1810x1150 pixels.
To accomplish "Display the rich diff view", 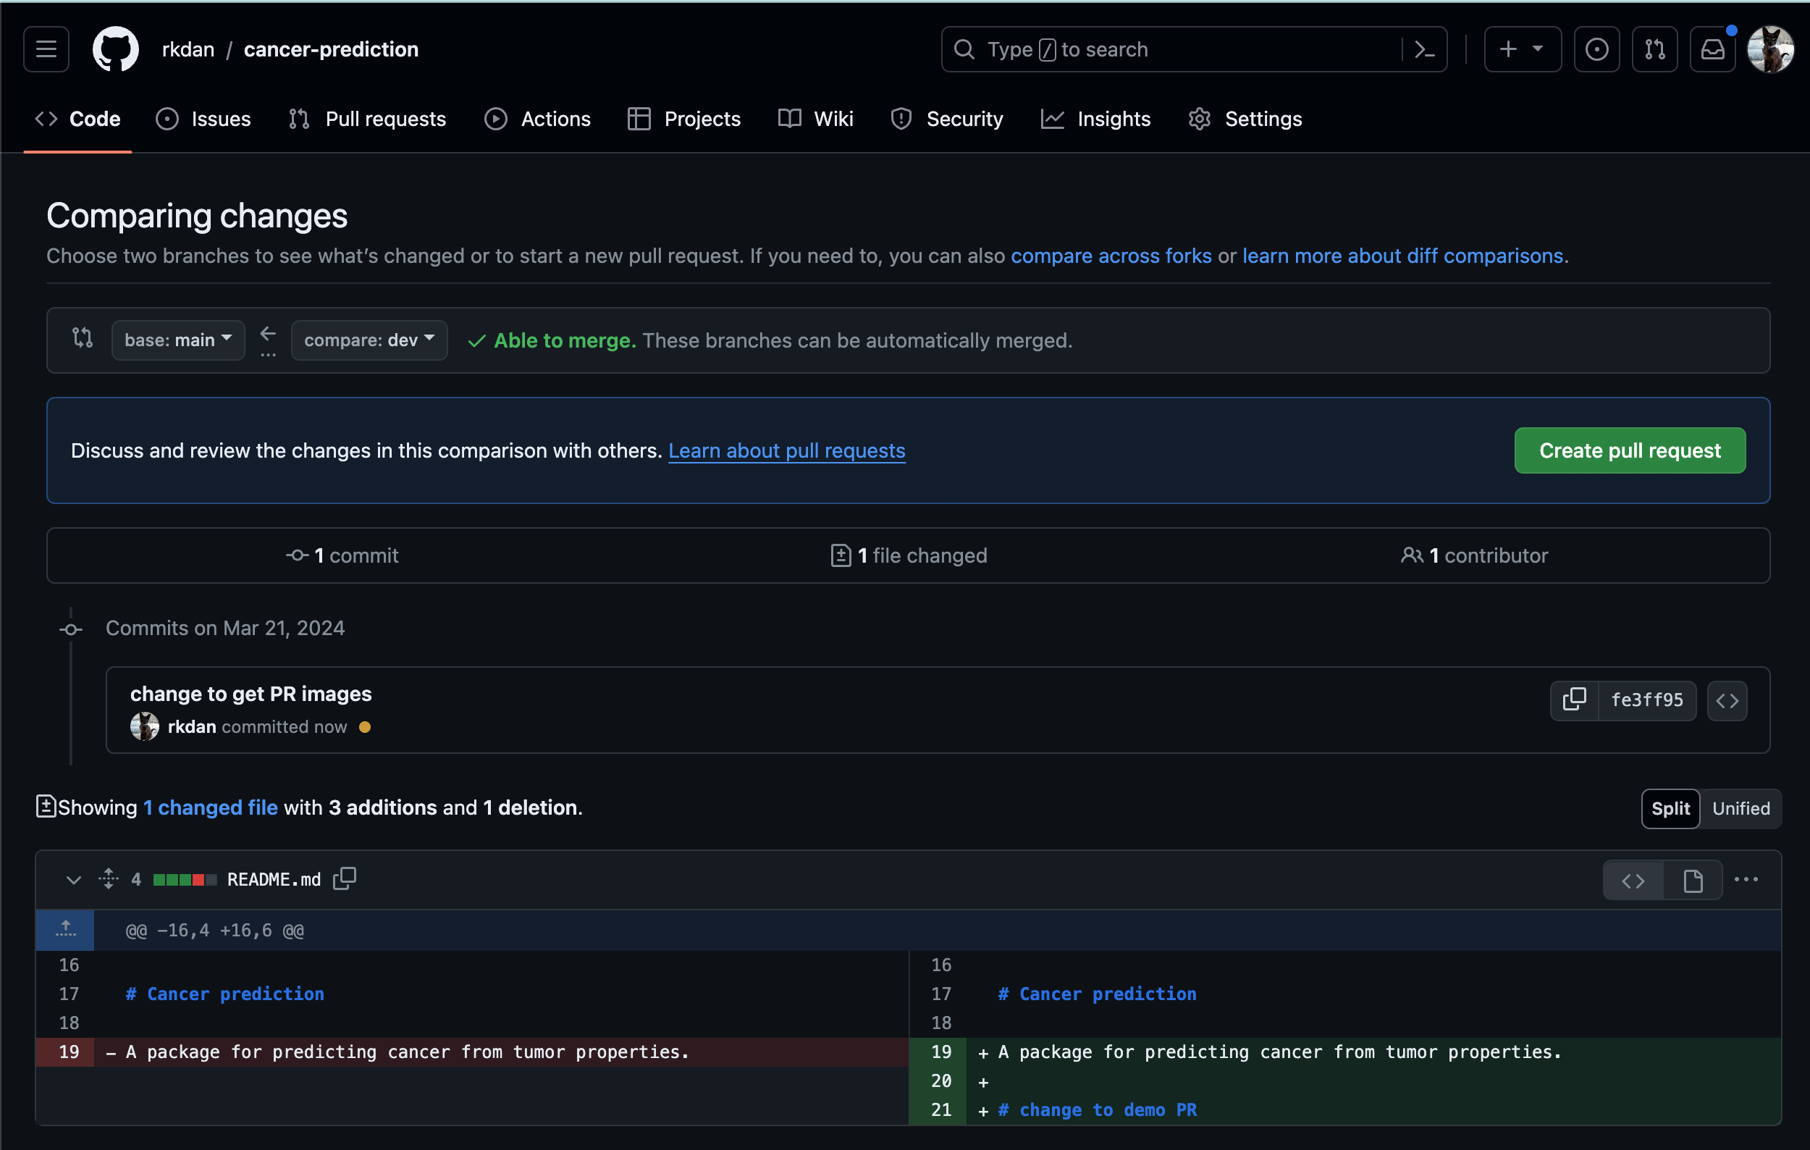I will (1692, 879).
